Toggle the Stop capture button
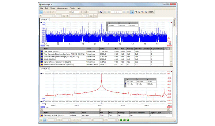This screenshot has height=126, width=215. tap(45, 120)
